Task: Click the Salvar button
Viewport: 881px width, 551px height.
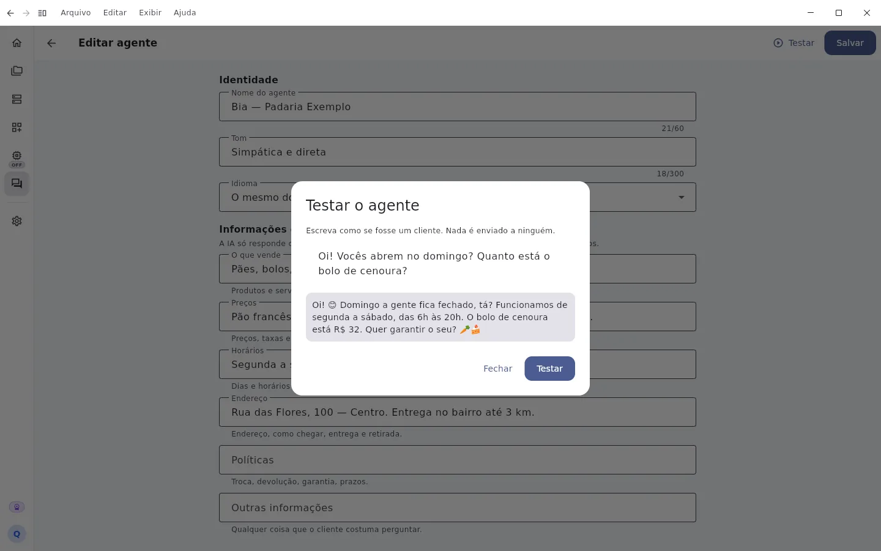Action: click(850, 43)
